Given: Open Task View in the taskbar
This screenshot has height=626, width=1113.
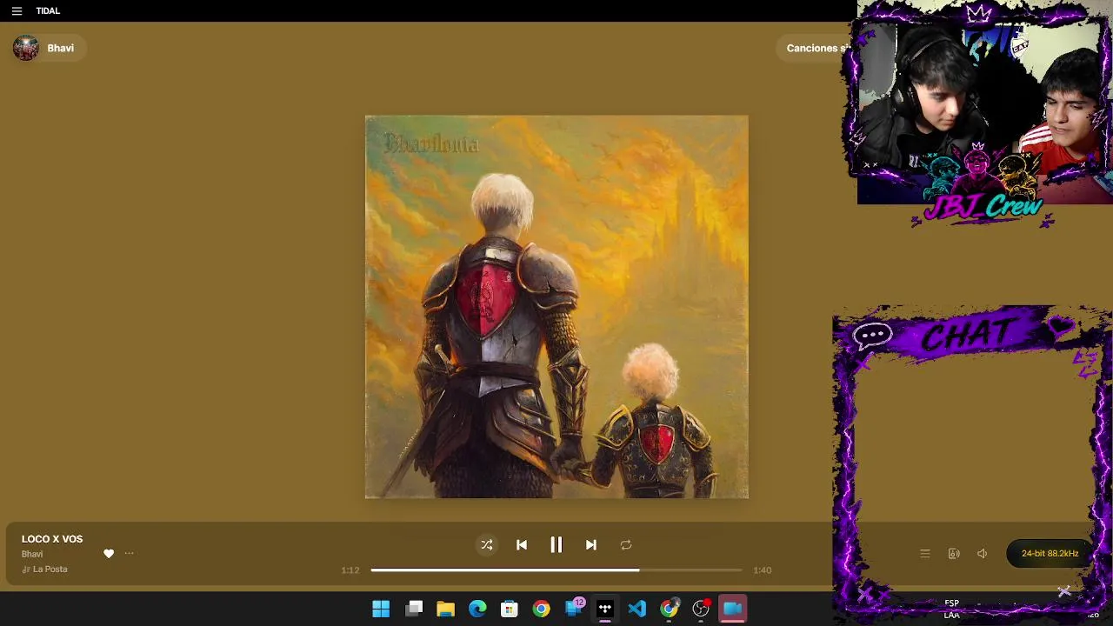Looking at the screenshot, I should click(414, 609).
